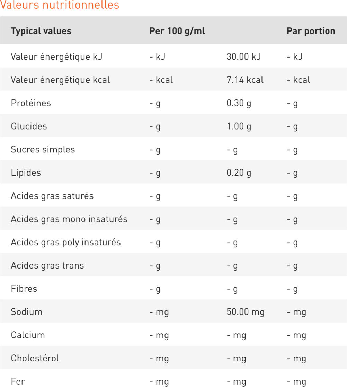Click the 0.30 g protein value
The width and height of the screenshot is (347, 387).
[239, 103]
